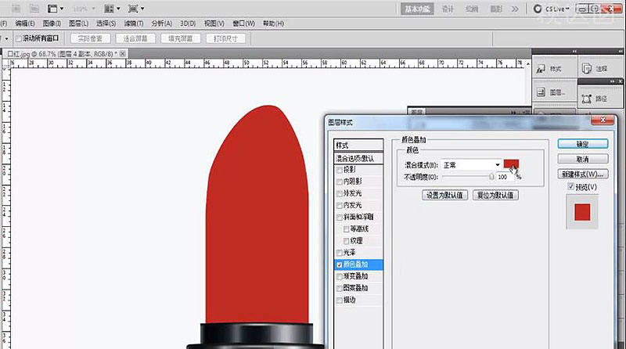Open the Window (窗口) menu
The width and height of the screenshot is (626, 349).
tap(243, 23)
